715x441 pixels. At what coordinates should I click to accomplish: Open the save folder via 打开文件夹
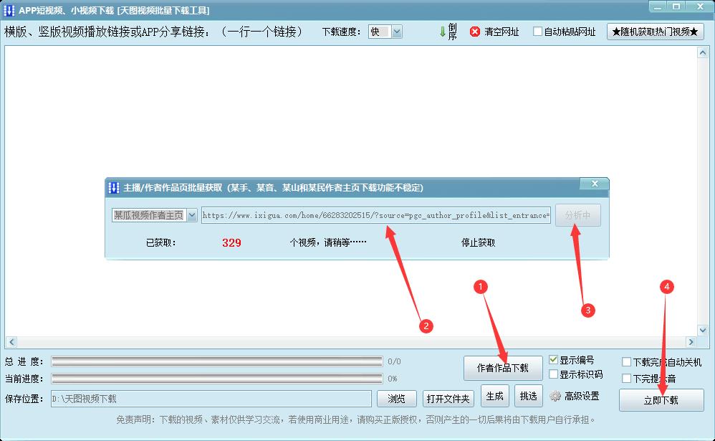point(448,398)
